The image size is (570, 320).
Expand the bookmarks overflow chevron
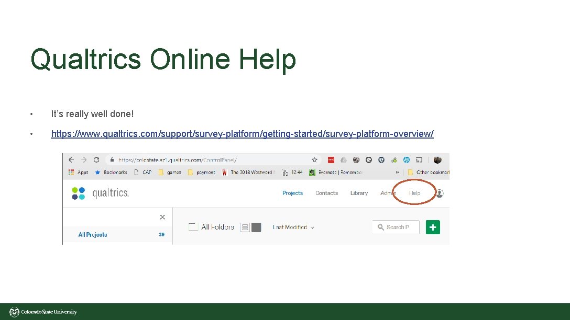tap(397, 173)
